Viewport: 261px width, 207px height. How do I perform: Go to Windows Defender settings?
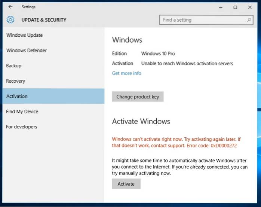(x=26, y=51)
